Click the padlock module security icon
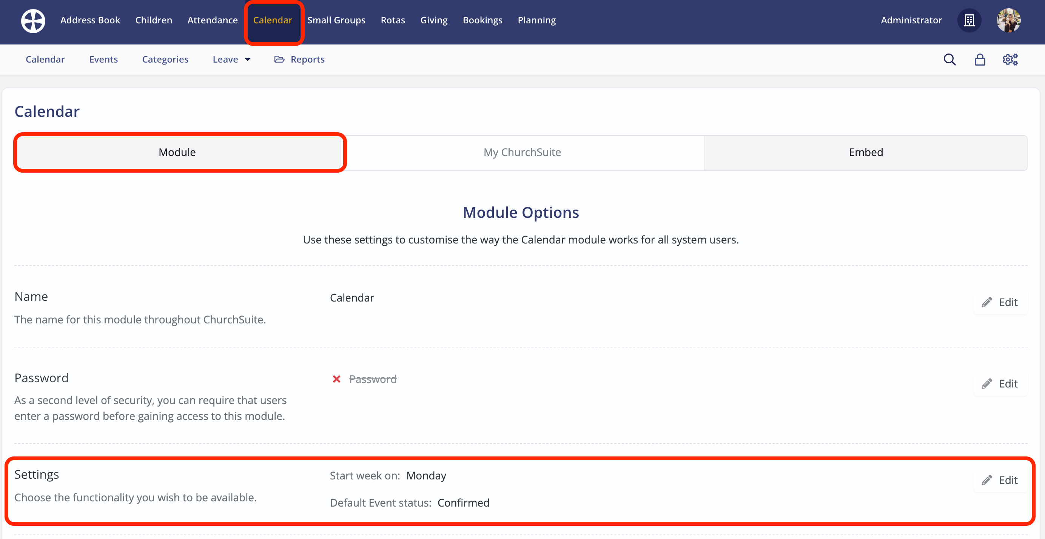The height and width of the screenshot is (539, 1045). pos(980,59)
